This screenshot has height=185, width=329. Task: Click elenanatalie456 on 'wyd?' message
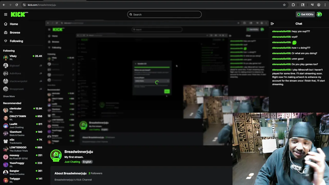(x=281, y=37)
